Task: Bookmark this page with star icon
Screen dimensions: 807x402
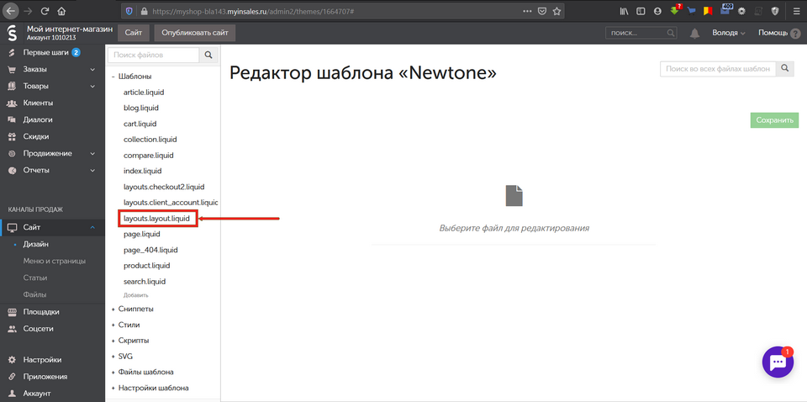Action: (x=556, y=11)
